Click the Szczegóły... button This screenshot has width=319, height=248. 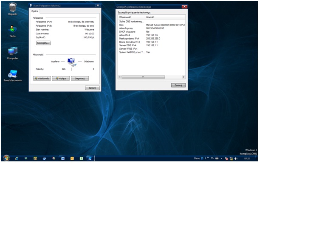pos(43,43)
